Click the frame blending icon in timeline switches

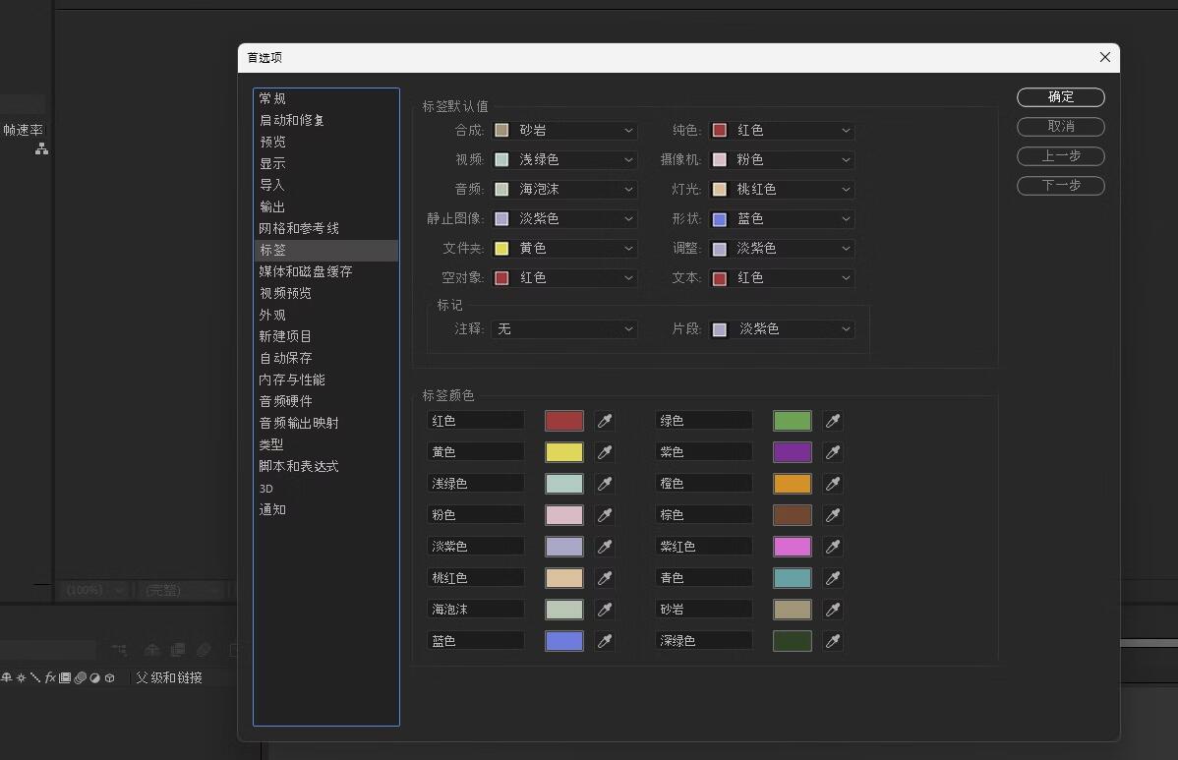click(x=65, y=677)
